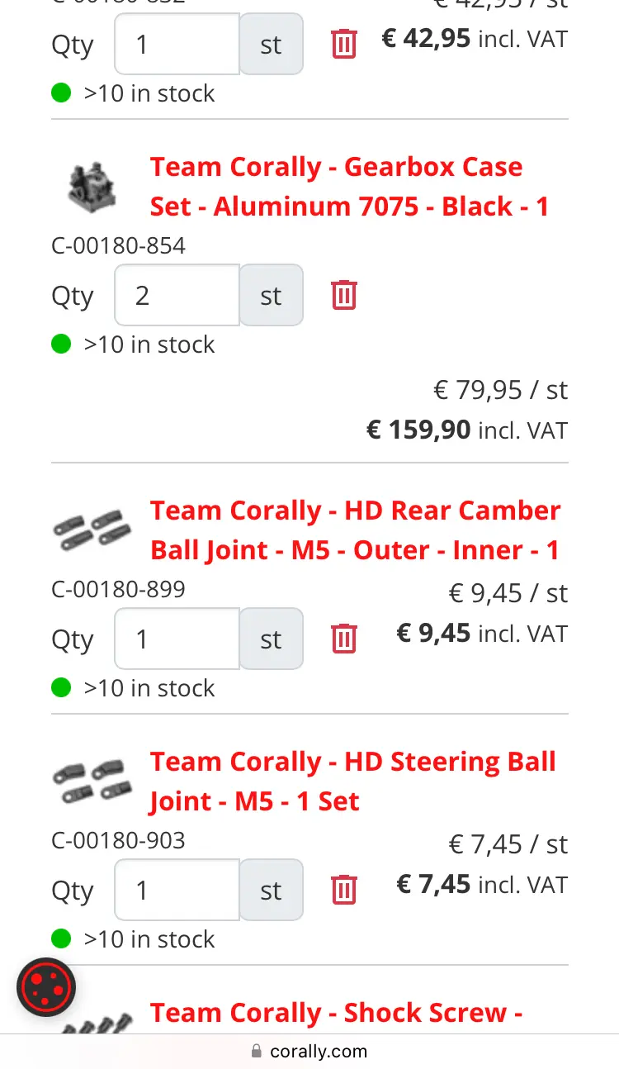Image resolution: width=619 pixels, height=1069 pixels.
Task: Open Team Corally Gearbox Case Set link
Action: (x=349, y=187)
